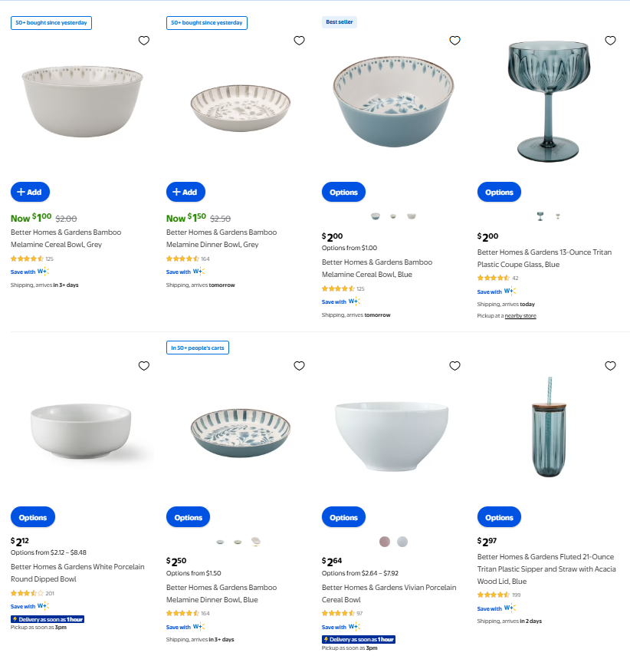Save Blue Melamine Cereal Bowl to favorites
The height and width of the screenshot is (656, 630).
click(454, 41)
